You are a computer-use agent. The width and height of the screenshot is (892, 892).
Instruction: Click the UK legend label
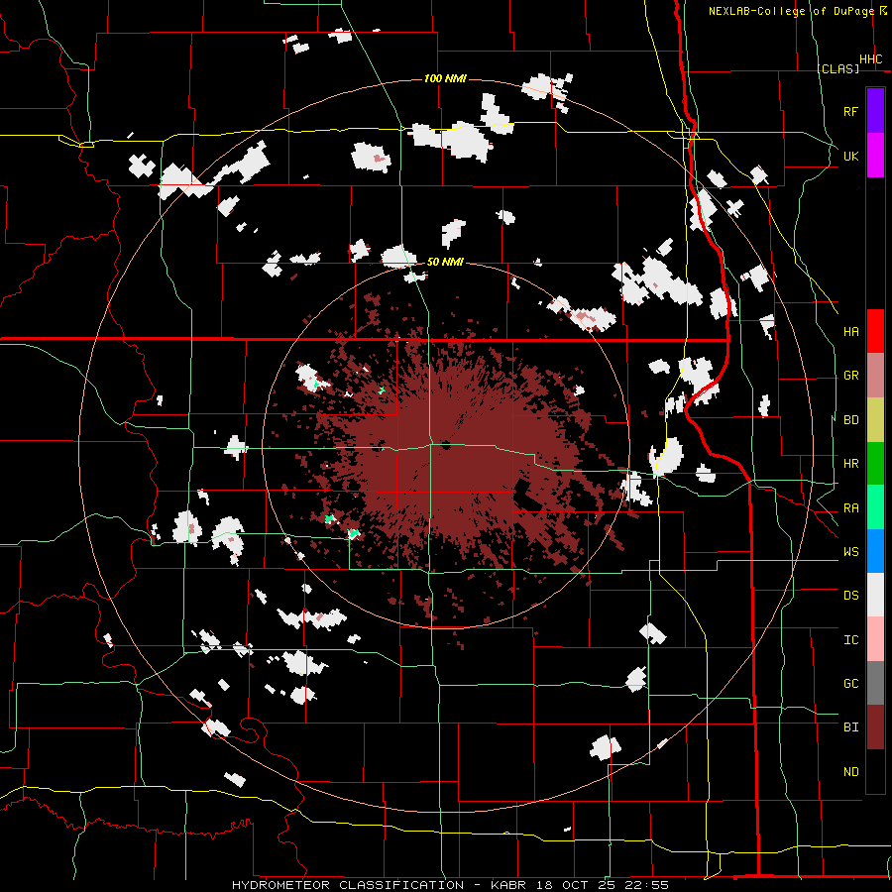851,156
